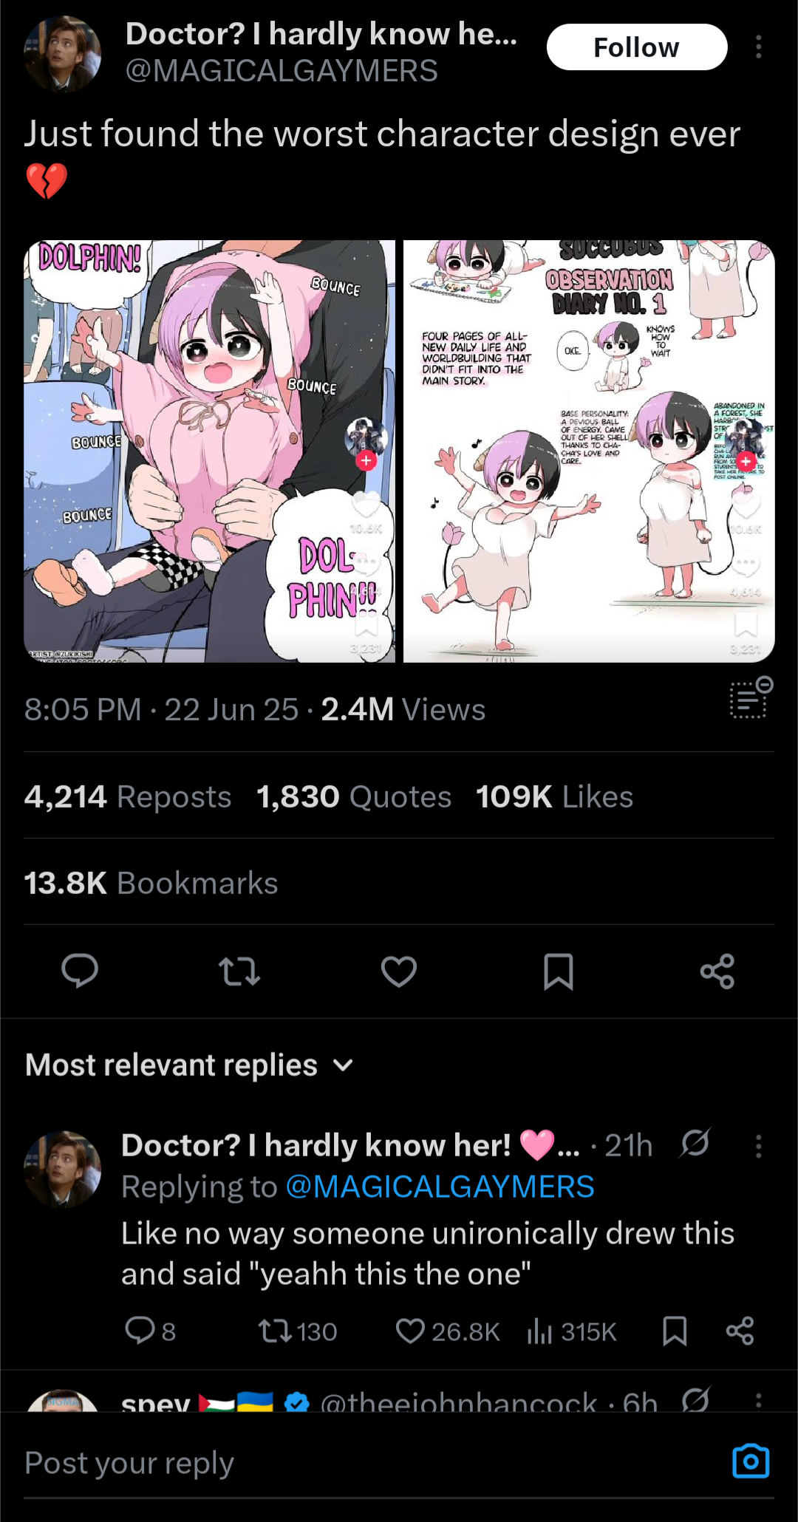Bookmark the main tweet
The image size is (798, 1522).
coord(559,971)
